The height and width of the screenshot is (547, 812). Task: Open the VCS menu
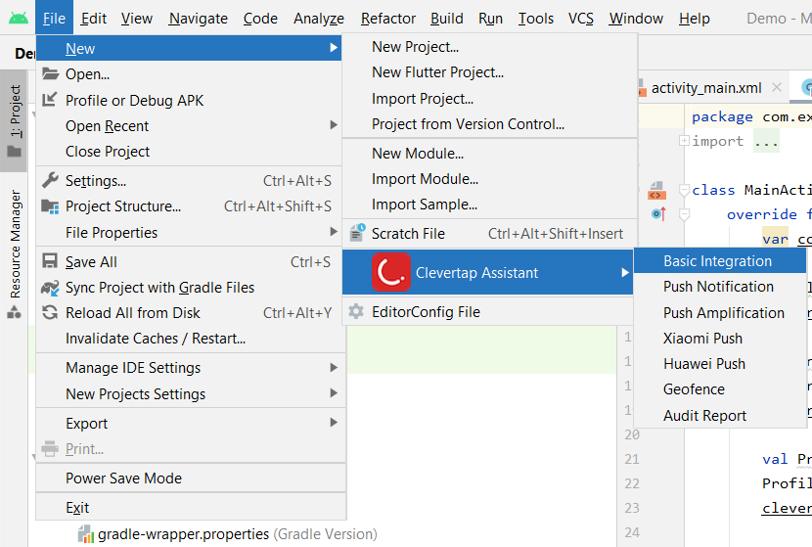click(x=581, y=19)
